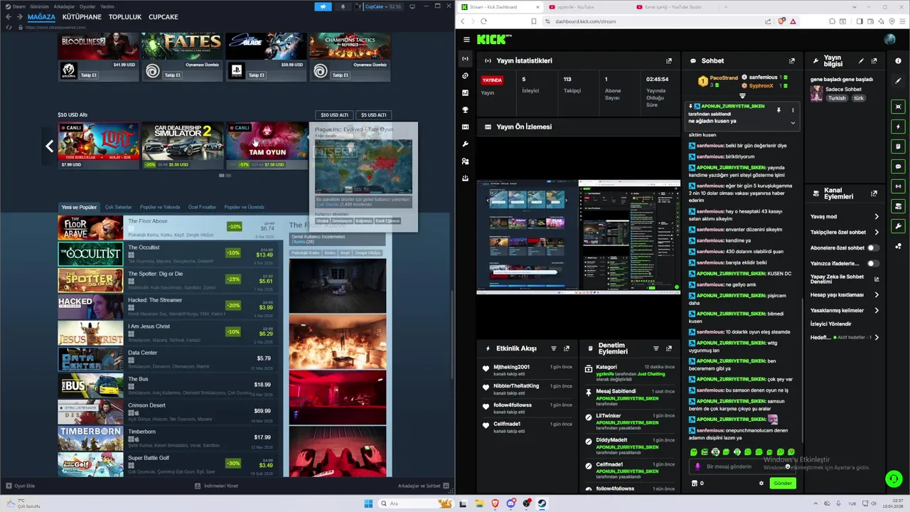Open chat settings gear beside Gönder
The width and height of the screenshot is (910, 512).
(x=761, y=484)
